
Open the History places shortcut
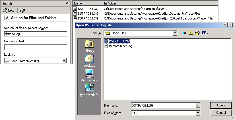[x=89, y=46]
